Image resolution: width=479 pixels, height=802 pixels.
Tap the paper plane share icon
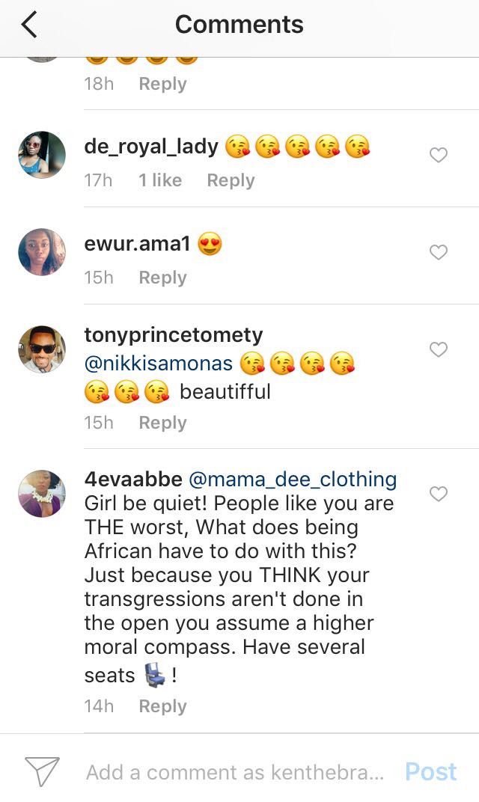pos(42,771)
